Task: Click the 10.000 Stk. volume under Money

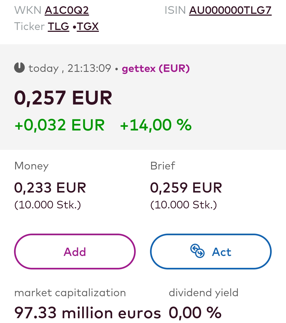Action: click(x=48, y=205)
